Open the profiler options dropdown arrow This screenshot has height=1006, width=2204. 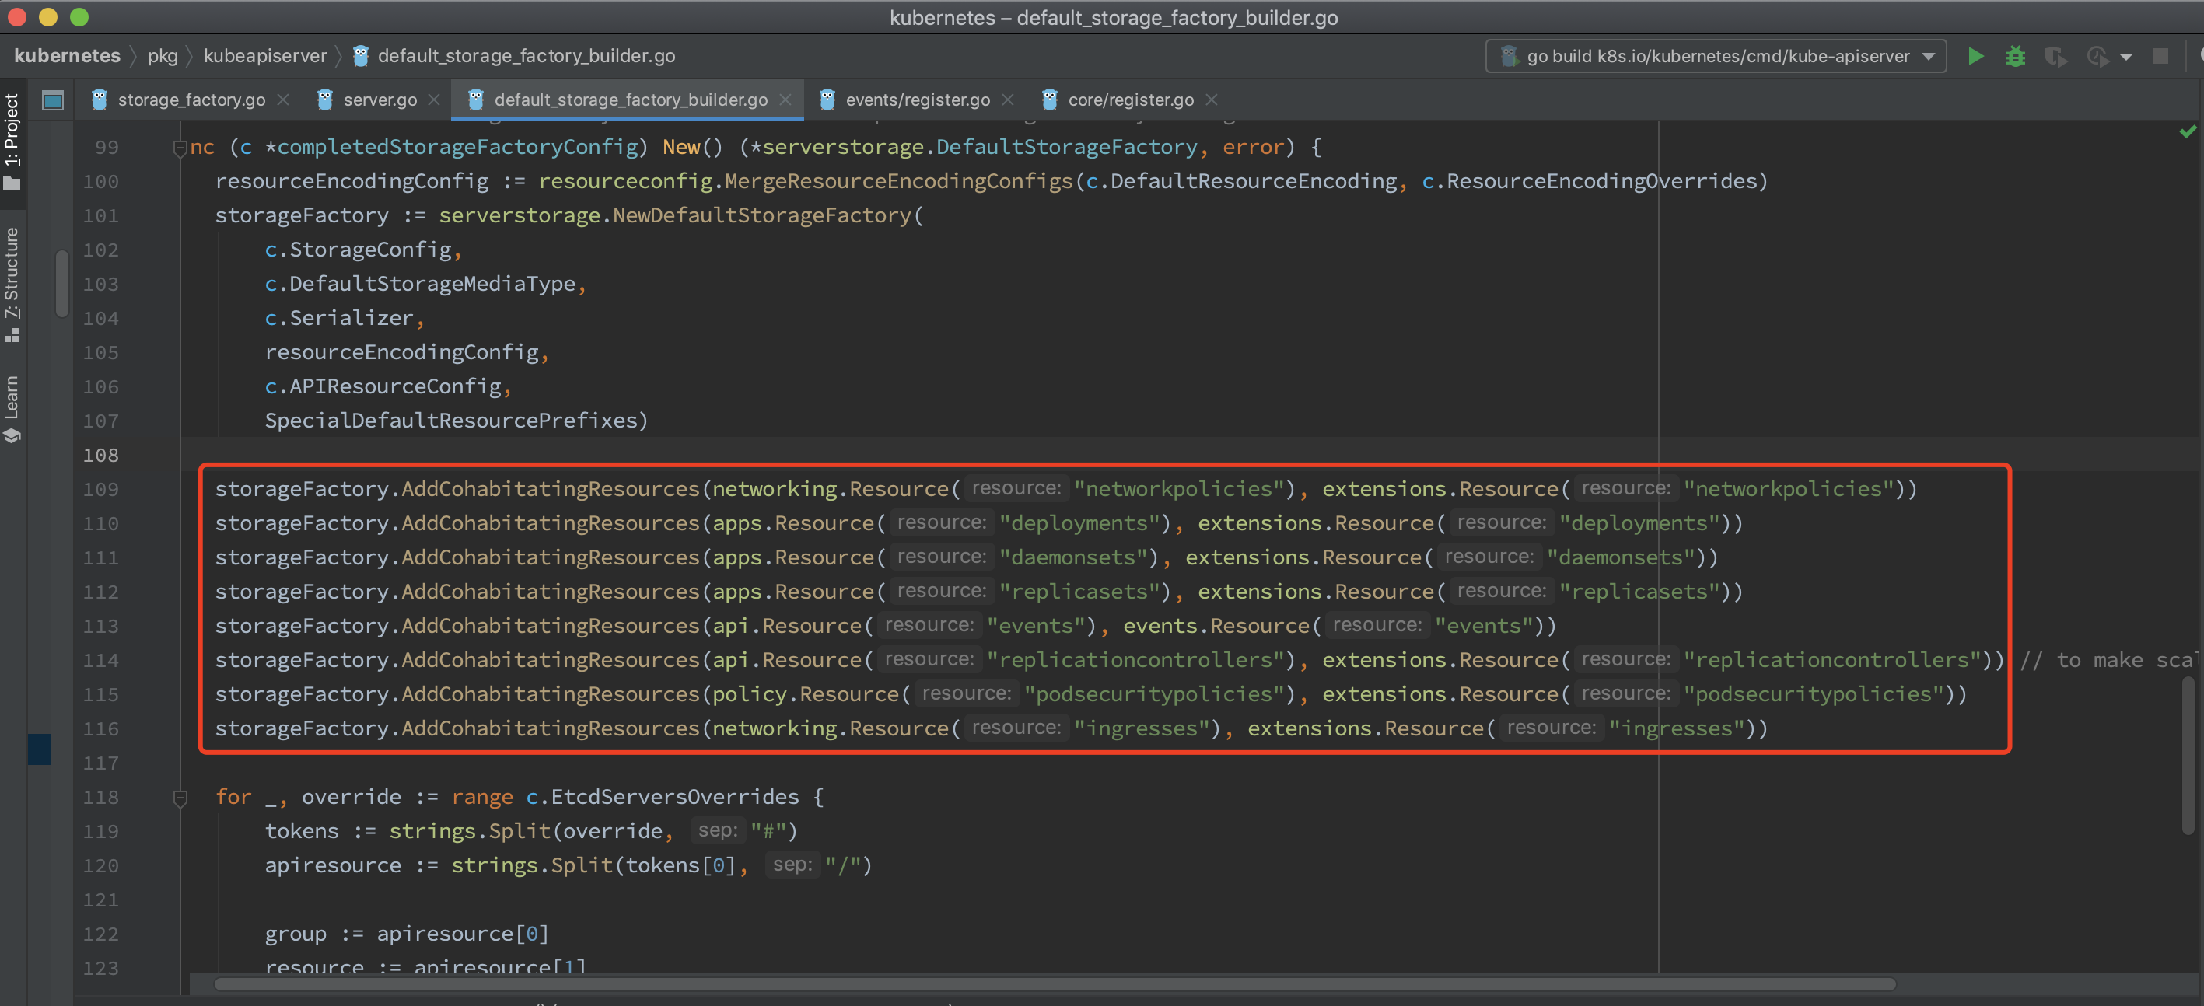(x=2125, y=58)
